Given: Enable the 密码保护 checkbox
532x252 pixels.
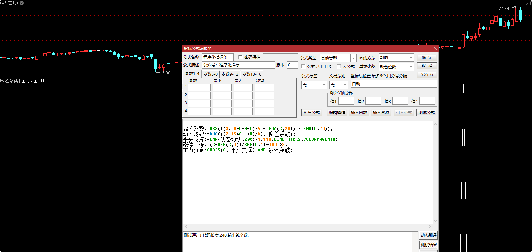Looking at the screenshot, I should 240,57.
